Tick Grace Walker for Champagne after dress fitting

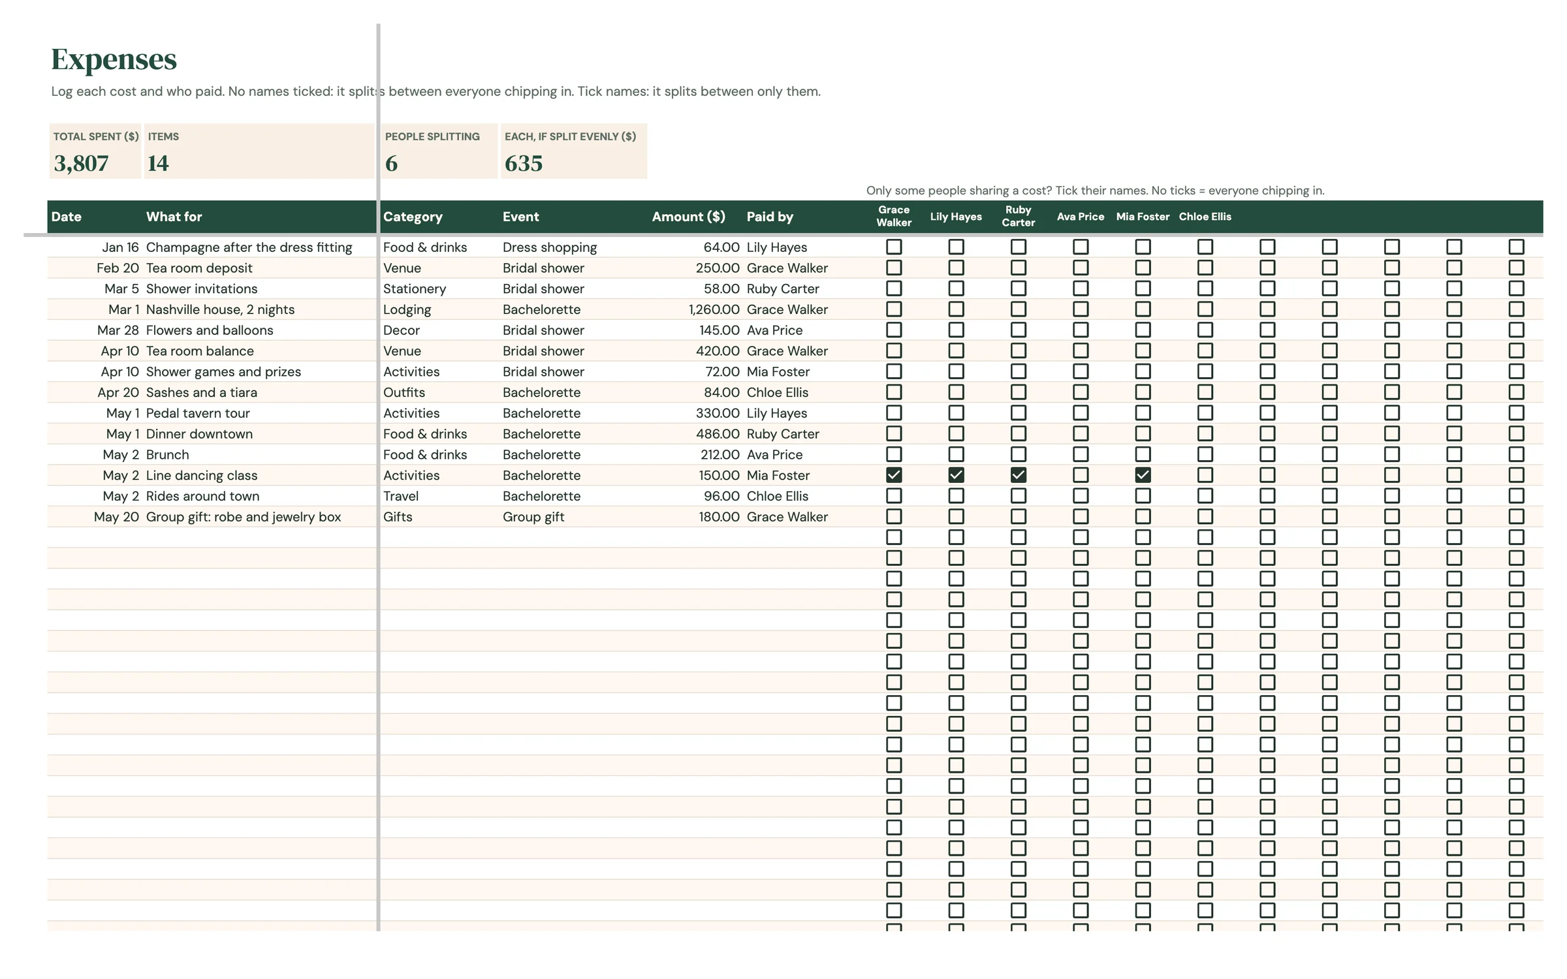click(x=894, y=247)
